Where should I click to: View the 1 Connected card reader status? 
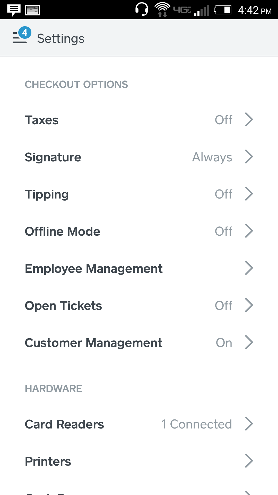click(x=196, y=424)
